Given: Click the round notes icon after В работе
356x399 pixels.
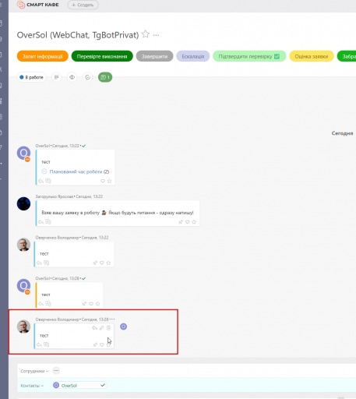Looking at the screenshot, I should point(56,77).
